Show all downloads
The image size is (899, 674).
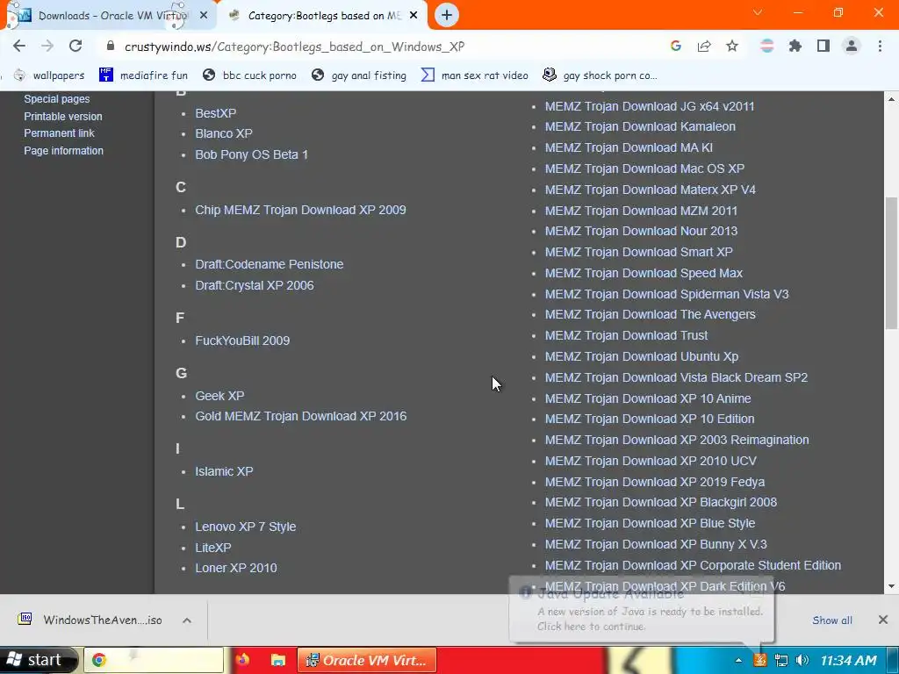tap(832, 620)
